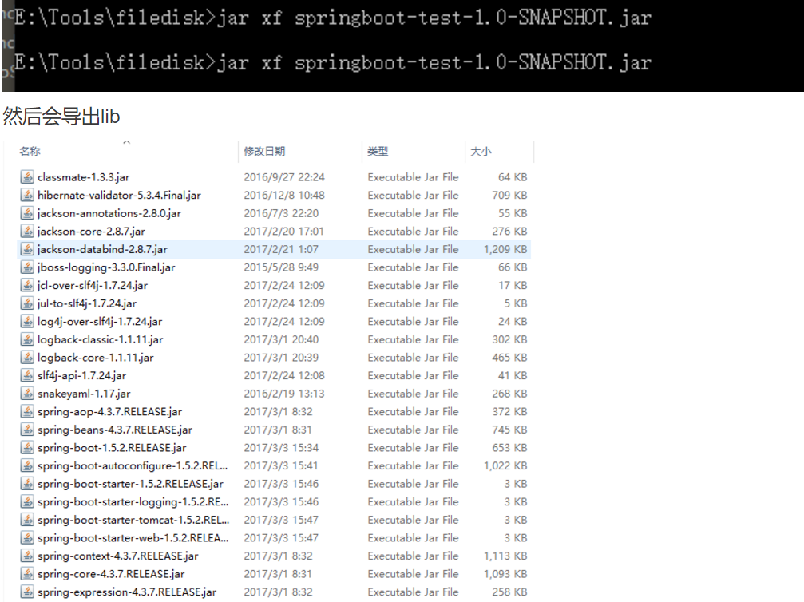The width and height of the screenshot is (804, 602).
Task: Click the jar icon of log4j-over-slf4j-1.7.24.jar
Action: click(27, 321)
